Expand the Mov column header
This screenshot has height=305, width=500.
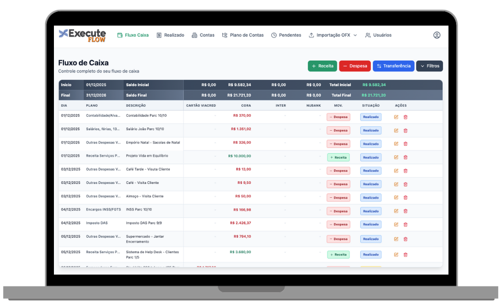(x=338, y=105)
